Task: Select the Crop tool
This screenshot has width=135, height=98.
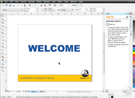Action: 2,22
